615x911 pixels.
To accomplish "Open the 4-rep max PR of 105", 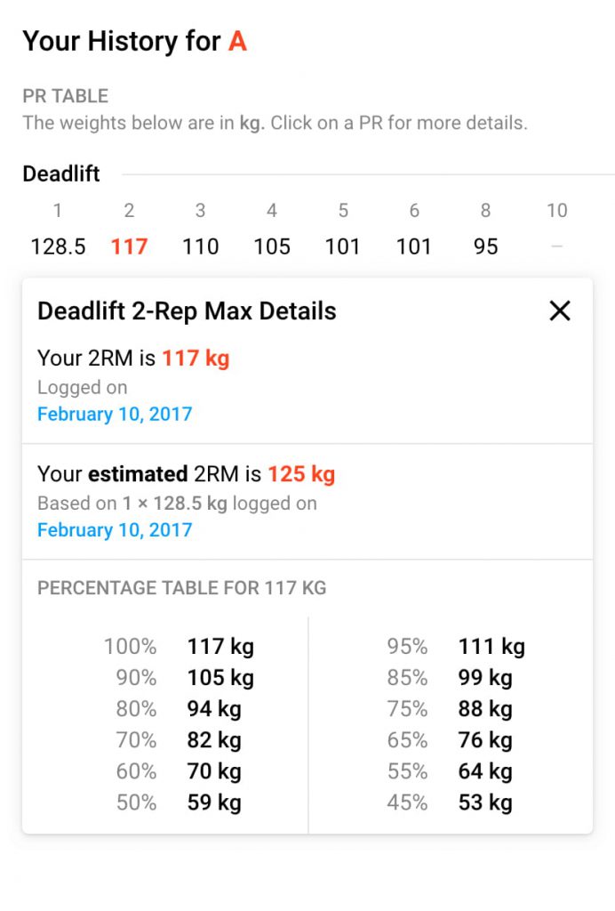I will [x=271, y=246].
